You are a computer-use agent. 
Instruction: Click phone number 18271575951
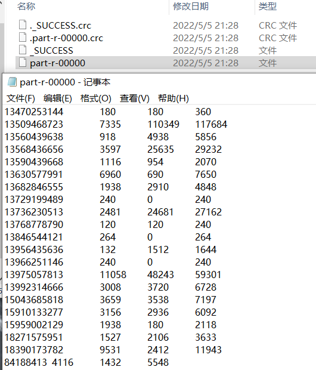[x=34, y=337]
